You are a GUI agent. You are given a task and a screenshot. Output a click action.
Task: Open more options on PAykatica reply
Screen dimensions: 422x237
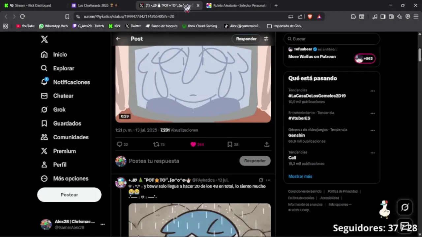268,180
